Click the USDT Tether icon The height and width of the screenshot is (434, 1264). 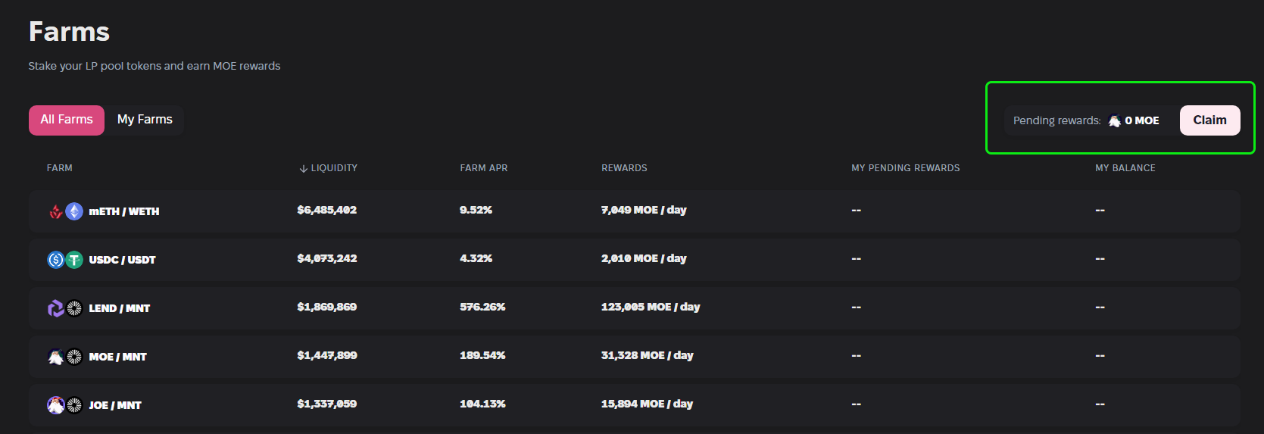[74, 260]
